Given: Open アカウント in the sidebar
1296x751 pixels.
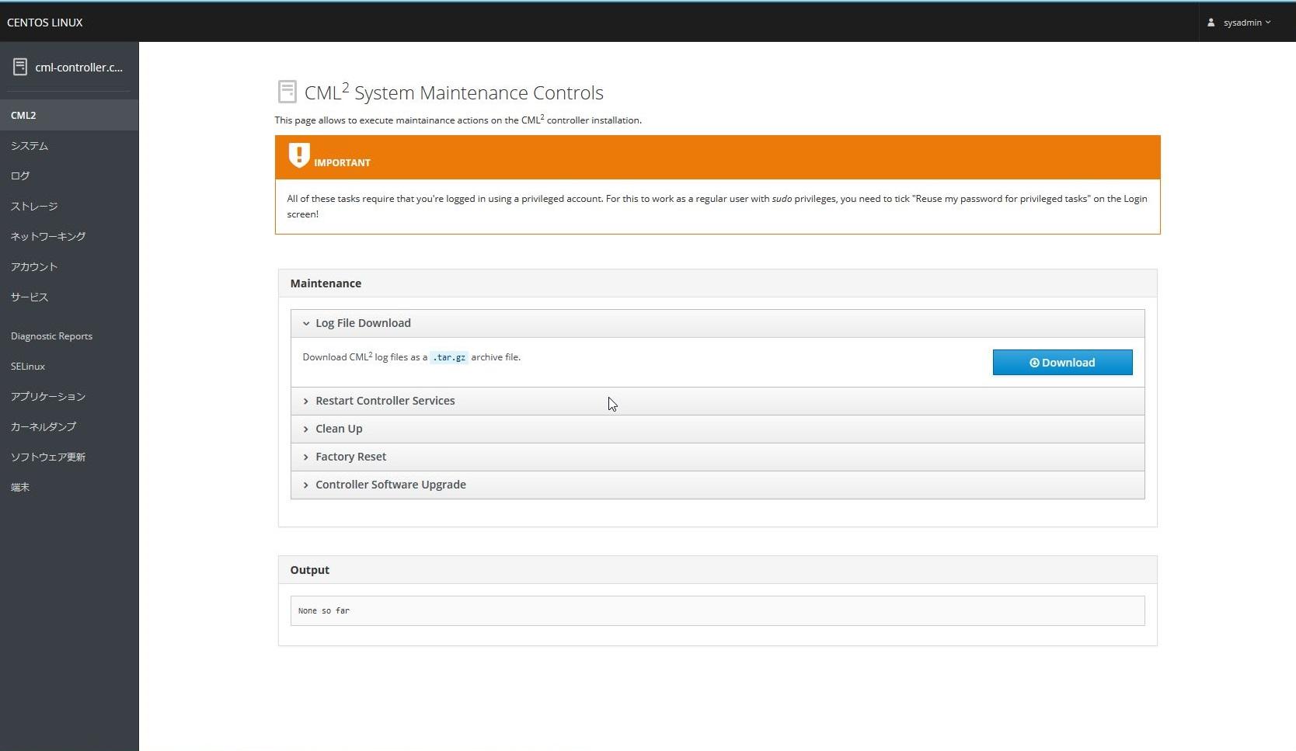Looking at the screenshot, I should click(x=69, y=266).
